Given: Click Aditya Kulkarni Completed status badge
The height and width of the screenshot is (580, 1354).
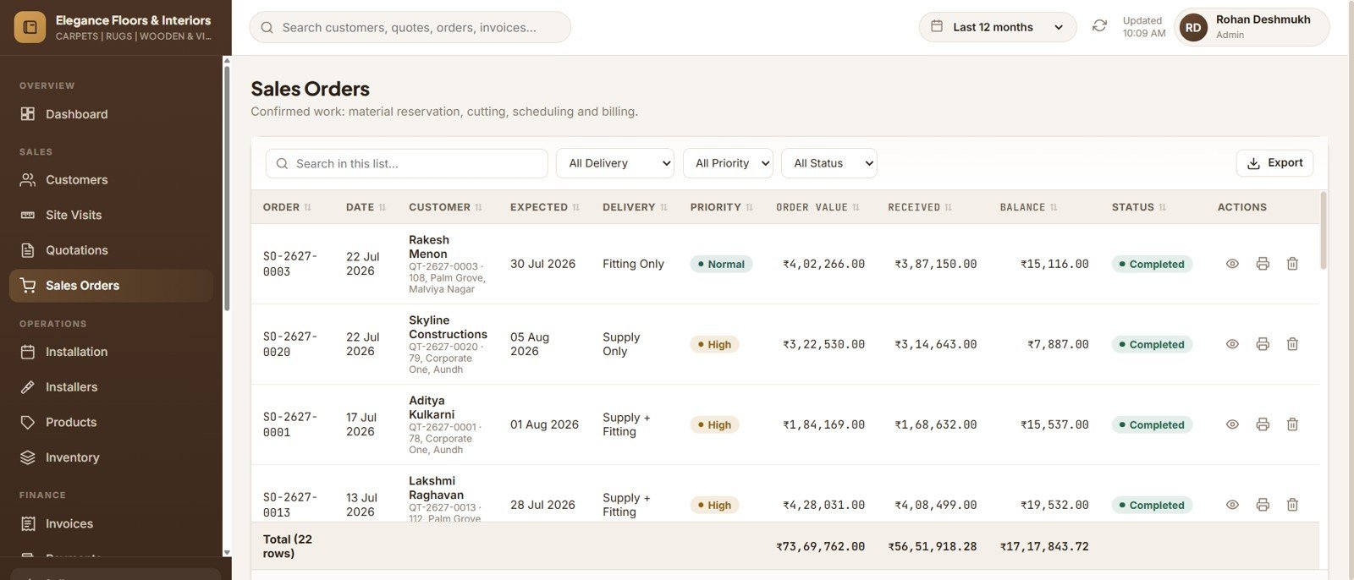Looking at the screenshot, I should pos(1152,424).
